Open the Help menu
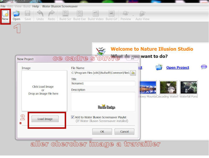Screen dimensions: 209x158 click(x=36, y=6)
